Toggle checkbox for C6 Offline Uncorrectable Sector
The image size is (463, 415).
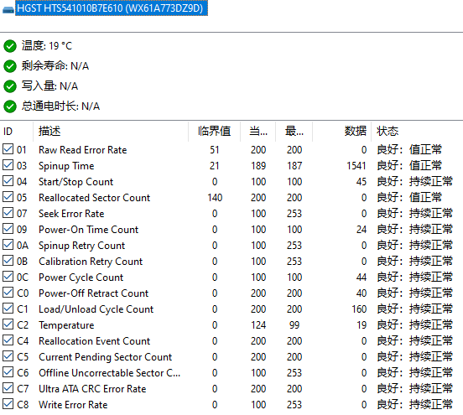[x=8, y=372]
